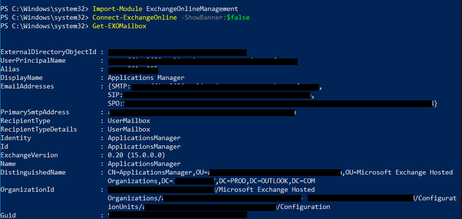Click the OrganizationId property label
This screenshot has height=219, width=462.
(x=27, y=190)
